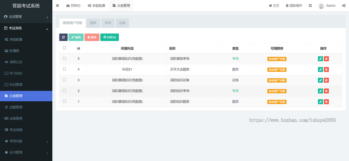Open the settings gears icon at top right

click(x=344, y=6)
